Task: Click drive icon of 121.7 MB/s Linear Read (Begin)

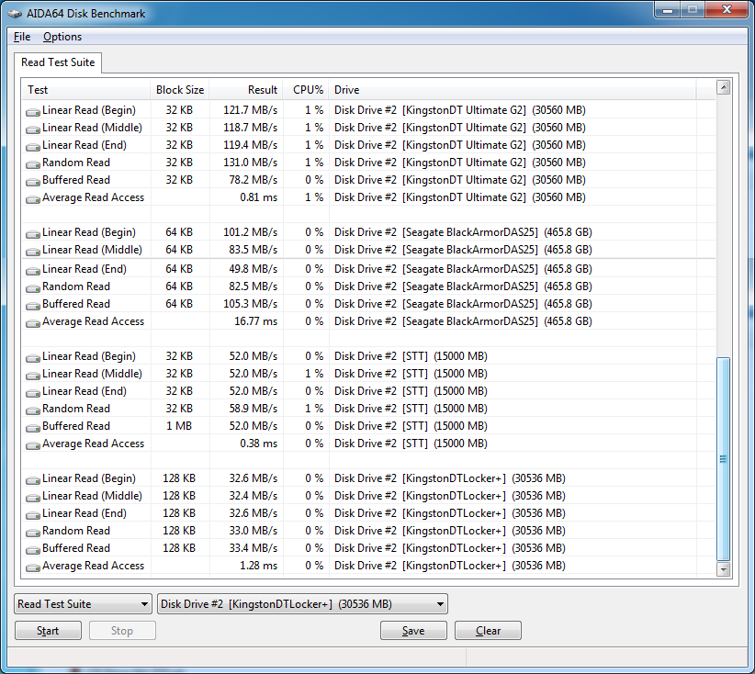Action: point(33,112)
